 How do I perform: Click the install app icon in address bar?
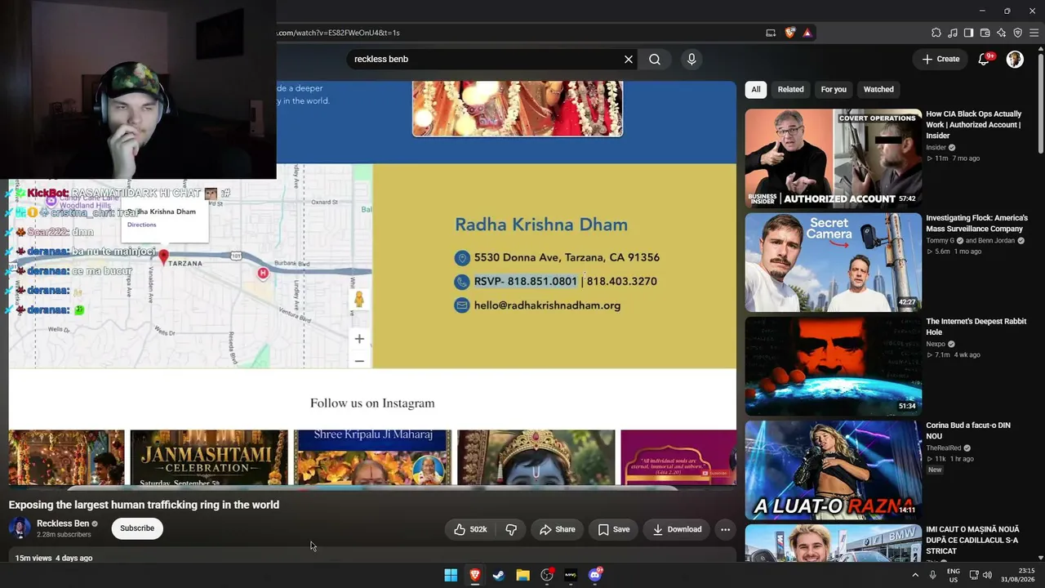(x=771, y=33)
